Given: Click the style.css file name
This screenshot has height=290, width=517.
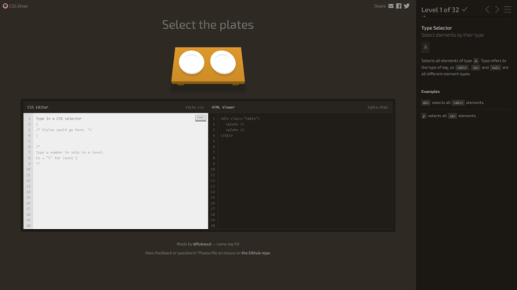Looking at the screenshot, I should point(194,107).
